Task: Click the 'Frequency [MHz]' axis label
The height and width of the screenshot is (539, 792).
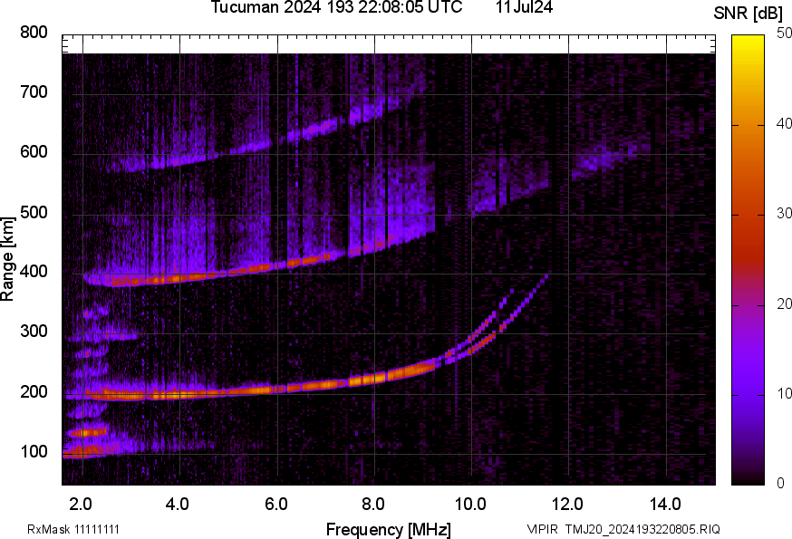Action: (389, 529)
